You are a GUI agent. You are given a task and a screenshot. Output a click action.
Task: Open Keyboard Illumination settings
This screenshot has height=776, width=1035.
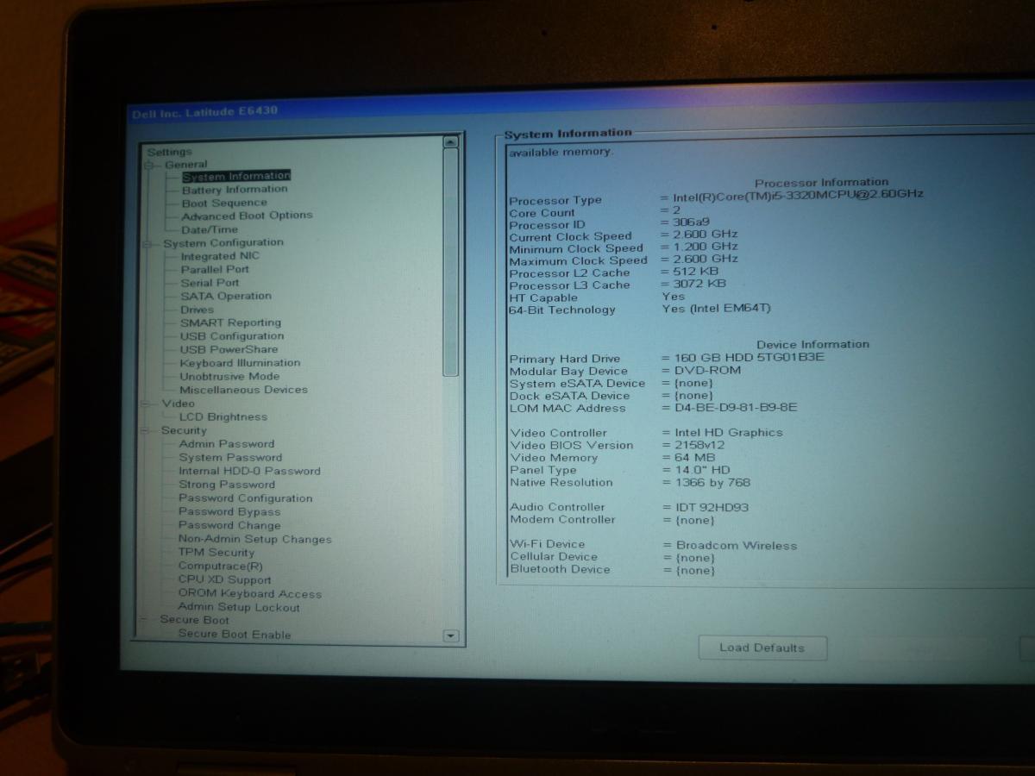coord(240,363)
